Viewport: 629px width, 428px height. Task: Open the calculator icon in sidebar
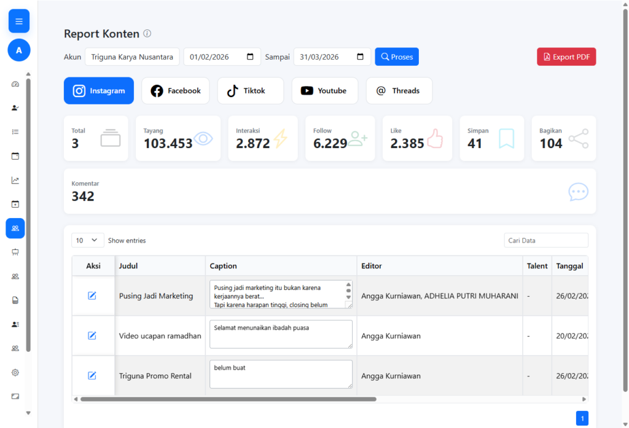(x=15, y=300)
